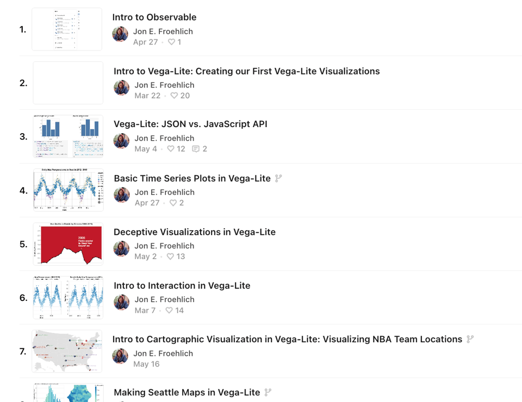
Task: Open Making Seattle Maps in Vega-Lite
Action: [x=187, y=392]
